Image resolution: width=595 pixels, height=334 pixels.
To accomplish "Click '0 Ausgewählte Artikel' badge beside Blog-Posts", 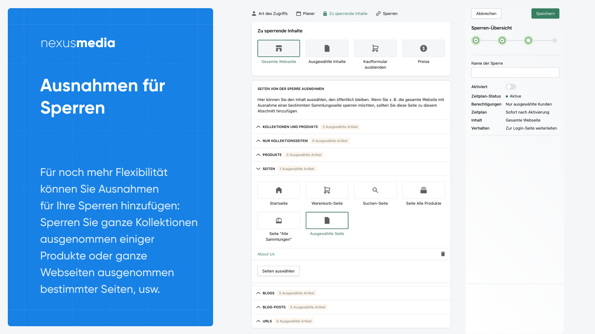I will pyautogui.click(x=308, y=307).
